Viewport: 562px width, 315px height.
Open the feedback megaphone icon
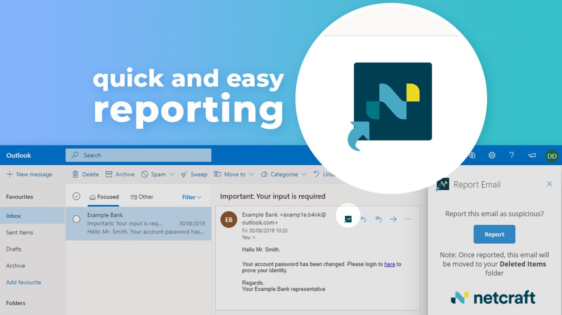point(532,155)
